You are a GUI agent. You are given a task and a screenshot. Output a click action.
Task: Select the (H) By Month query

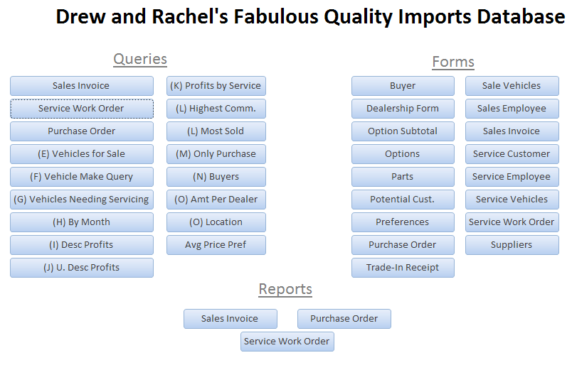(x=81, y=222)
